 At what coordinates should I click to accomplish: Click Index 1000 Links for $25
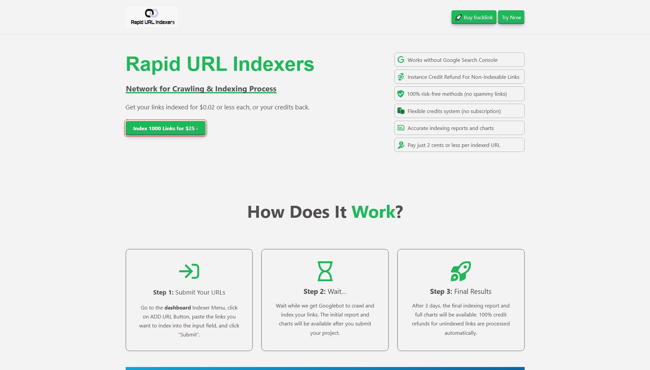click(x=166, y=128)
